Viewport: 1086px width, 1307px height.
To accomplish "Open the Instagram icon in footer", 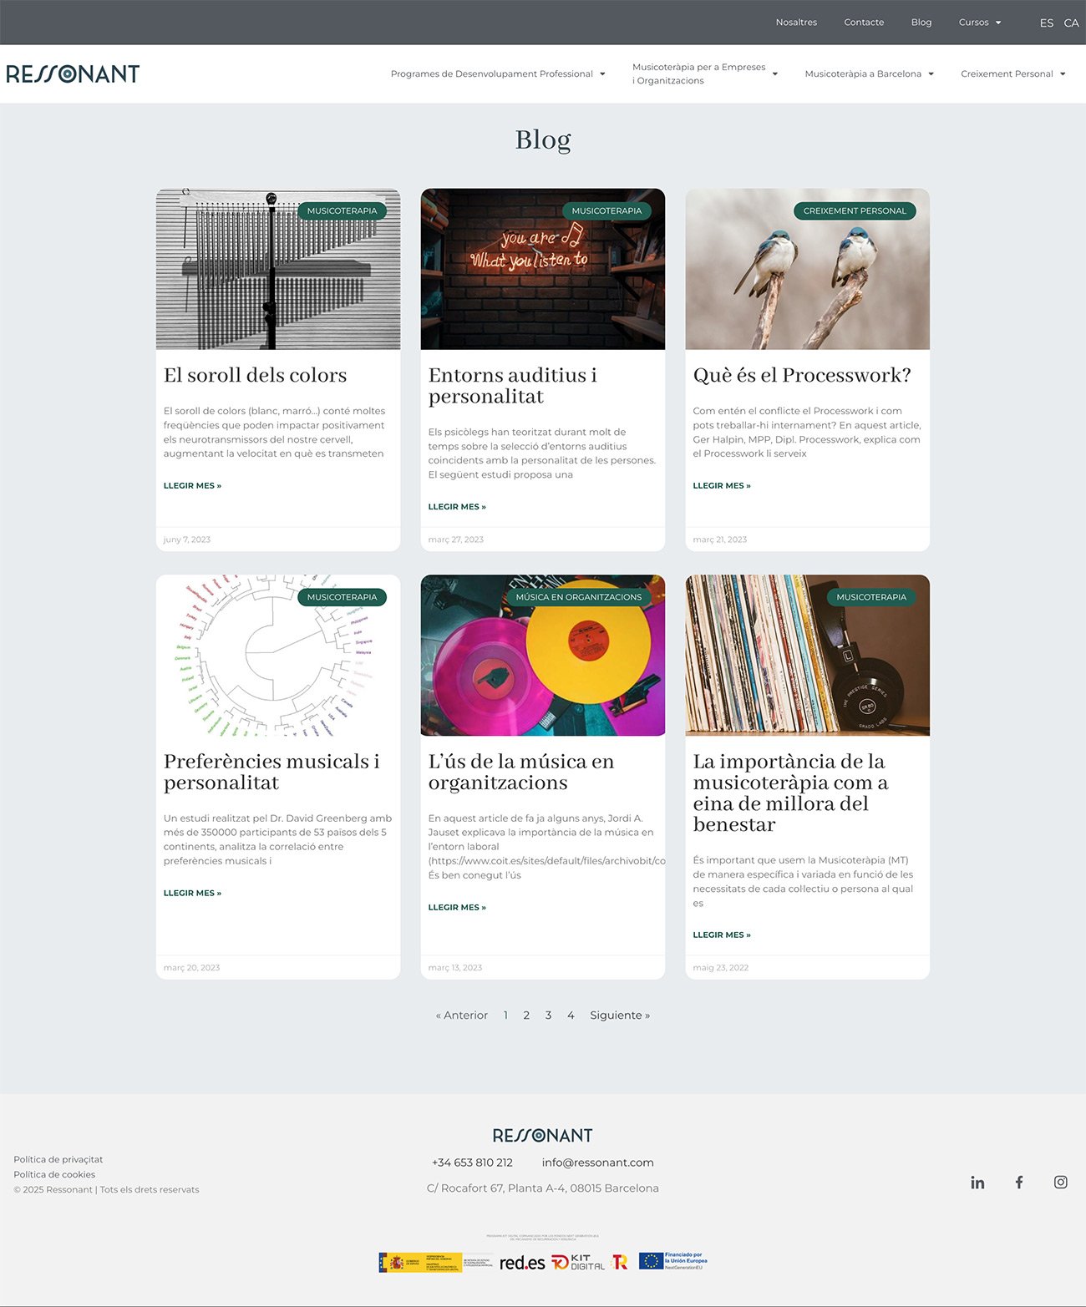I will click(1060, 1183).
